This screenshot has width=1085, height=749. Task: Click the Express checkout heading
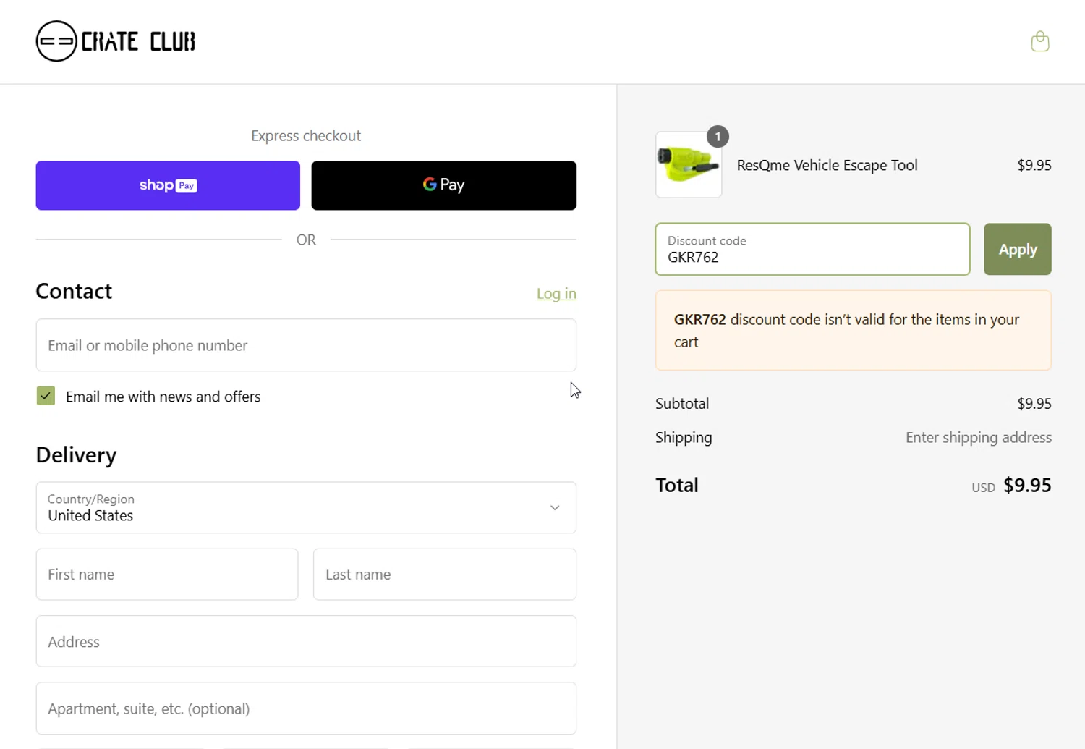306,136
